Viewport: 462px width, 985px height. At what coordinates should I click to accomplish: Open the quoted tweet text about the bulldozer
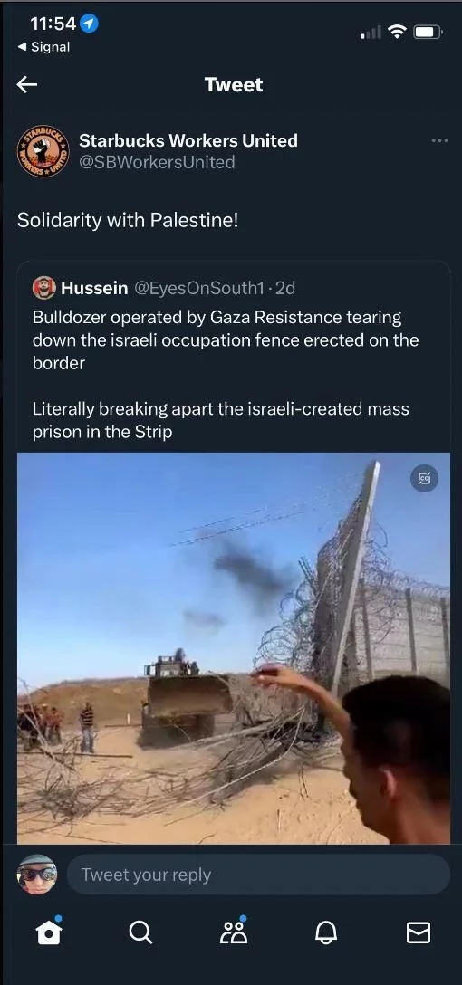pos(226,375)
